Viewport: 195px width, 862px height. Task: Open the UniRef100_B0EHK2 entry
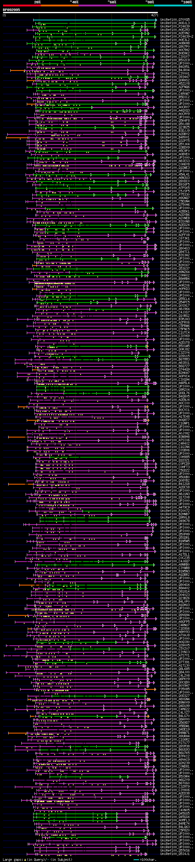click(175, 53)
